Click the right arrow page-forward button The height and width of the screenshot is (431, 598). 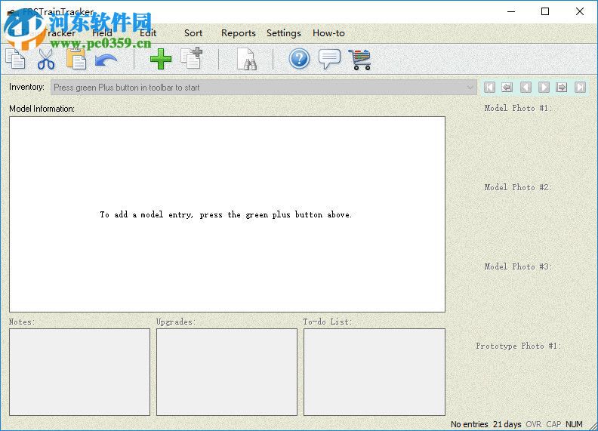pyautogui.click(x=562, y=88)
